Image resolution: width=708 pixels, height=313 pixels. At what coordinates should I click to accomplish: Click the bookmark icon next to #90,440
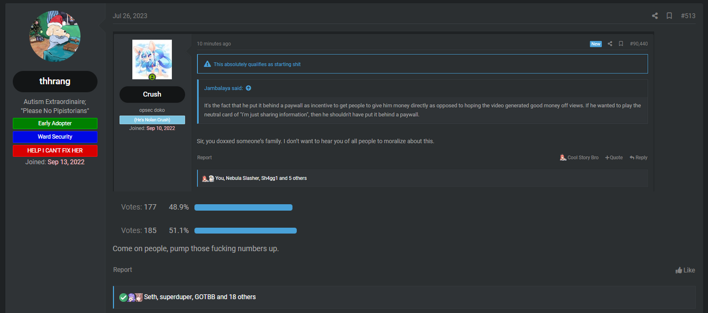point(621,44)
